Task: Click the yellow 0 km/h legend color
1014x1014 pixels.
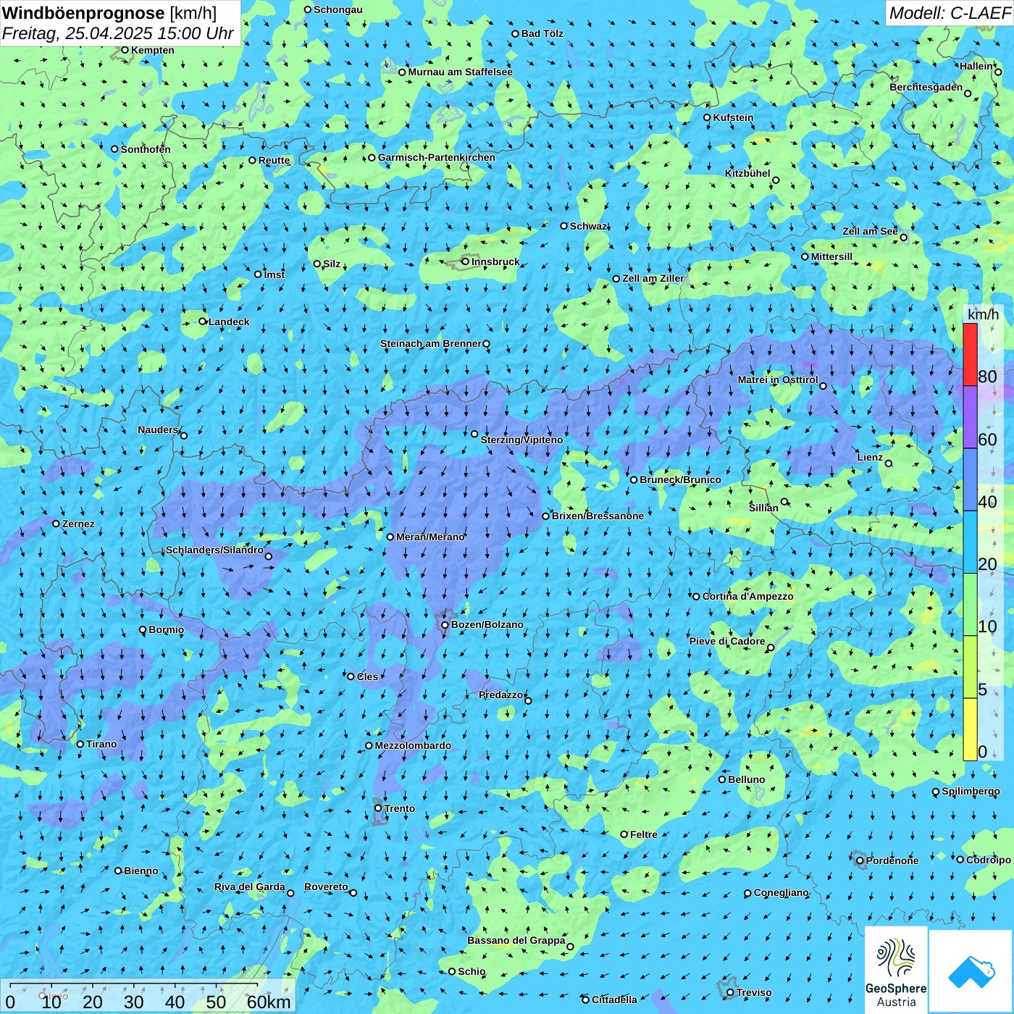Action: pos(970,729)
